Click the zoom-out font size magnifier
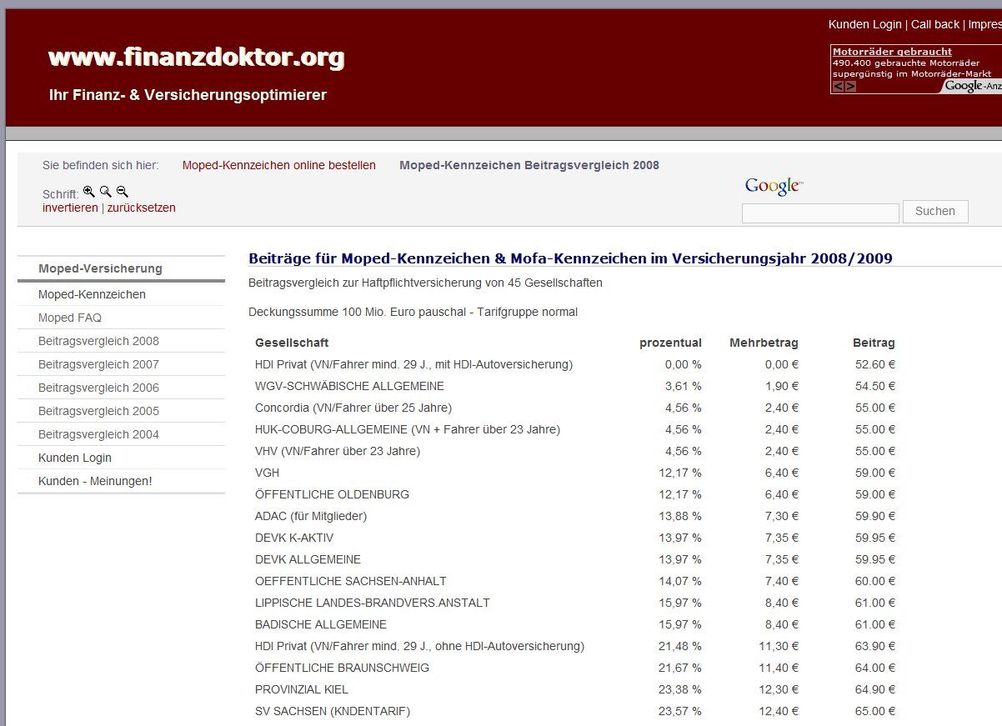The image size is (1002, 726). click(122, 192)
